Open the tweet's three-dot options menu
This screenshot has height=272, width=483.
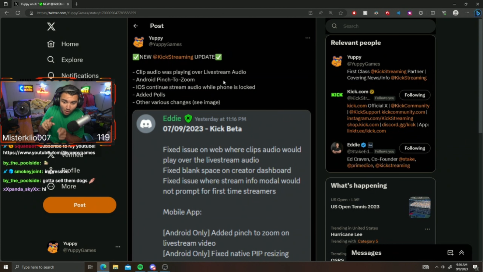308,38
